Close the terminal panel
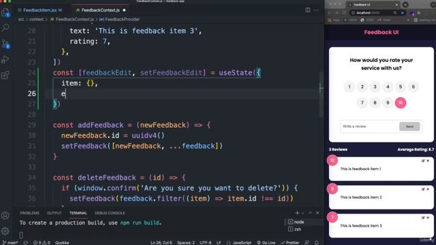This screenshot has width=436, height=245. (x=317, y=213)
